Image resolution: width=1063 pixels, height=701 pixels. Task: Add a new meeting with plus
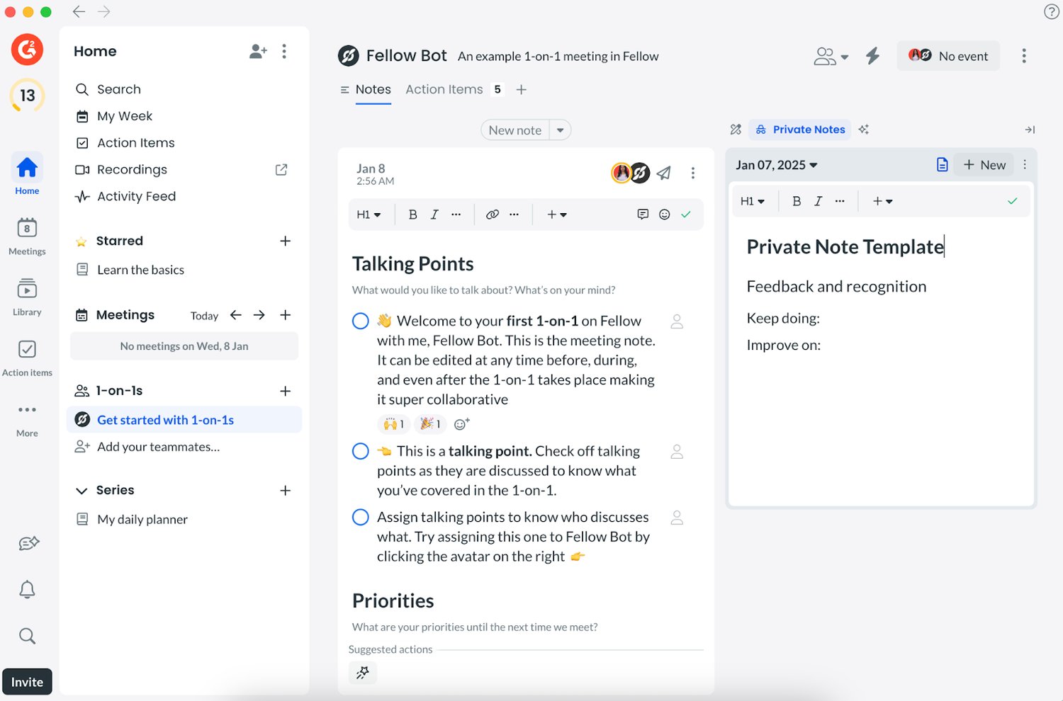click(x=286, y=315)
